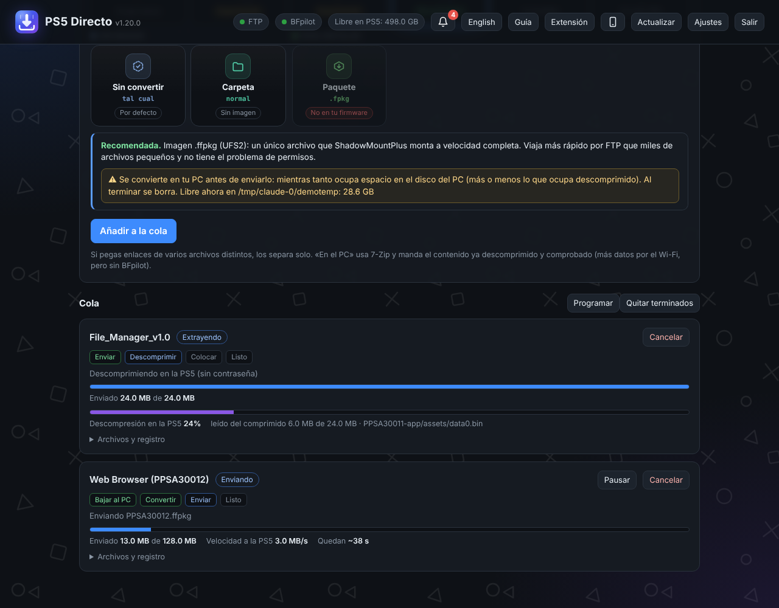This screenshot has height=608, width=779.
Task: Click the File_Manager_v1.0 queue title
Action: 130,337
